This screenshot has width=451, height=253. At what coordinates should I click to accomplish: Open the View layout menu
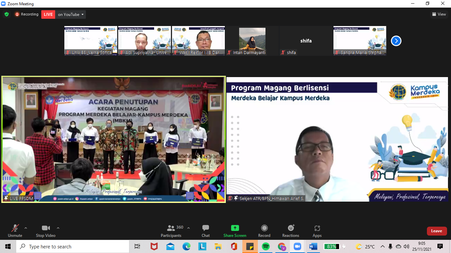439,14
